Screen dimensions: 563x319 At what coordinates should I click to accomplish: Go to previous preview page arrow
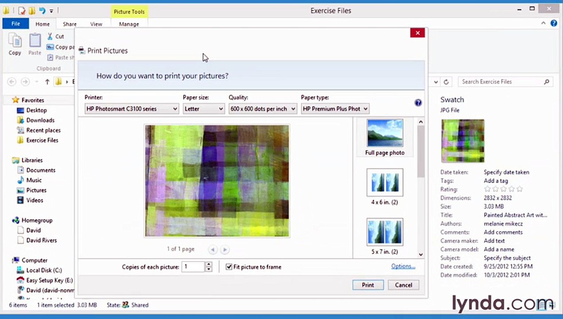[213, 249]
